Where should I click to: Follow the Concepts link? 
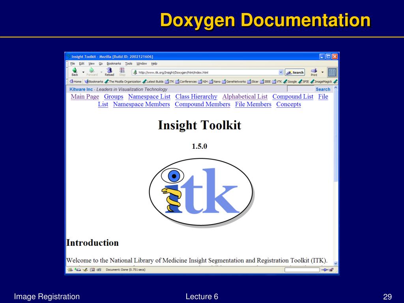coord(288,104)
